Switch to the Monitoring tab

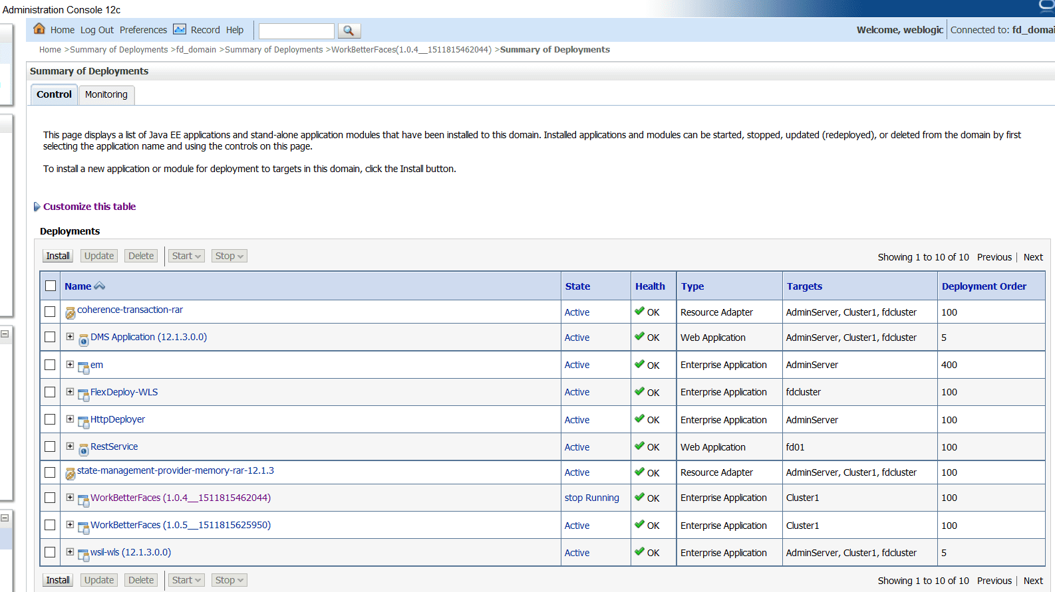coord(106,94)
